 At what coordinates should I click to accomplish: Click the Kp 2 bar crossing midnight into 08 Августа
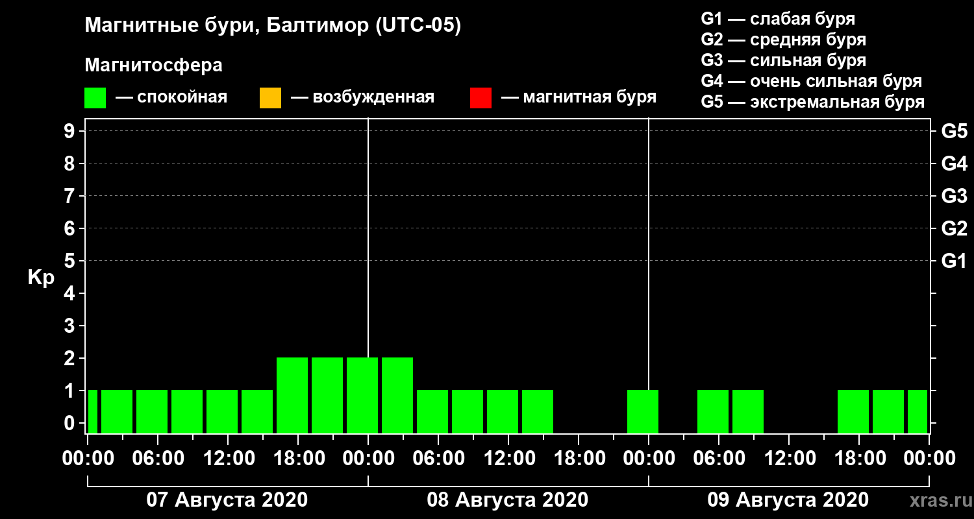pyautogui.click(x=362, y=395)
